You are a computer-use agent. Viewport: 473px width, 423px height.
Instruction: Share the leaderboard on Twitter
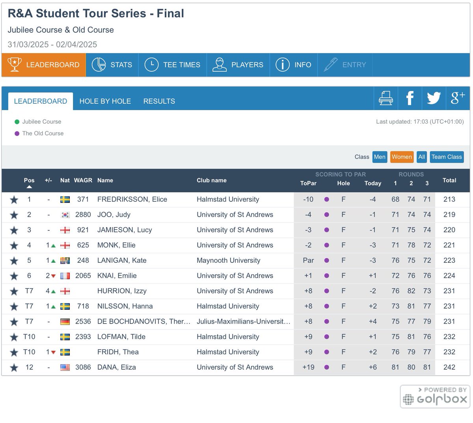point(434,98)
